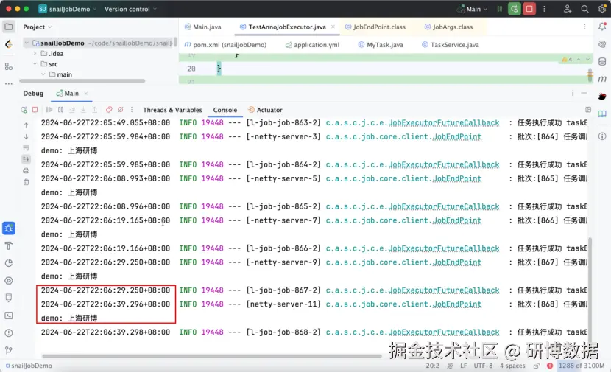Collapse the src folder
Viewport: 611px width, 373px height.
pyautogui.click(x=35, y=64)
